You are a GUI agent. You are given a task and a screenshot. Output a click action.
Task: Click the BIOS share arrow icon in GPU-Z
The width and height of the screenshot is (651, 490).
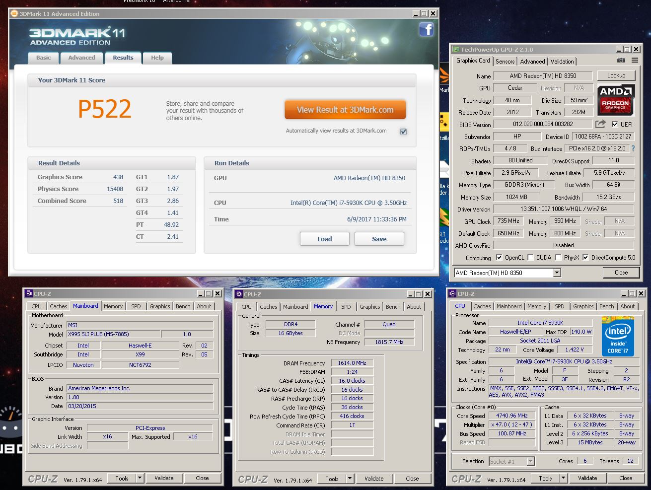601,124
